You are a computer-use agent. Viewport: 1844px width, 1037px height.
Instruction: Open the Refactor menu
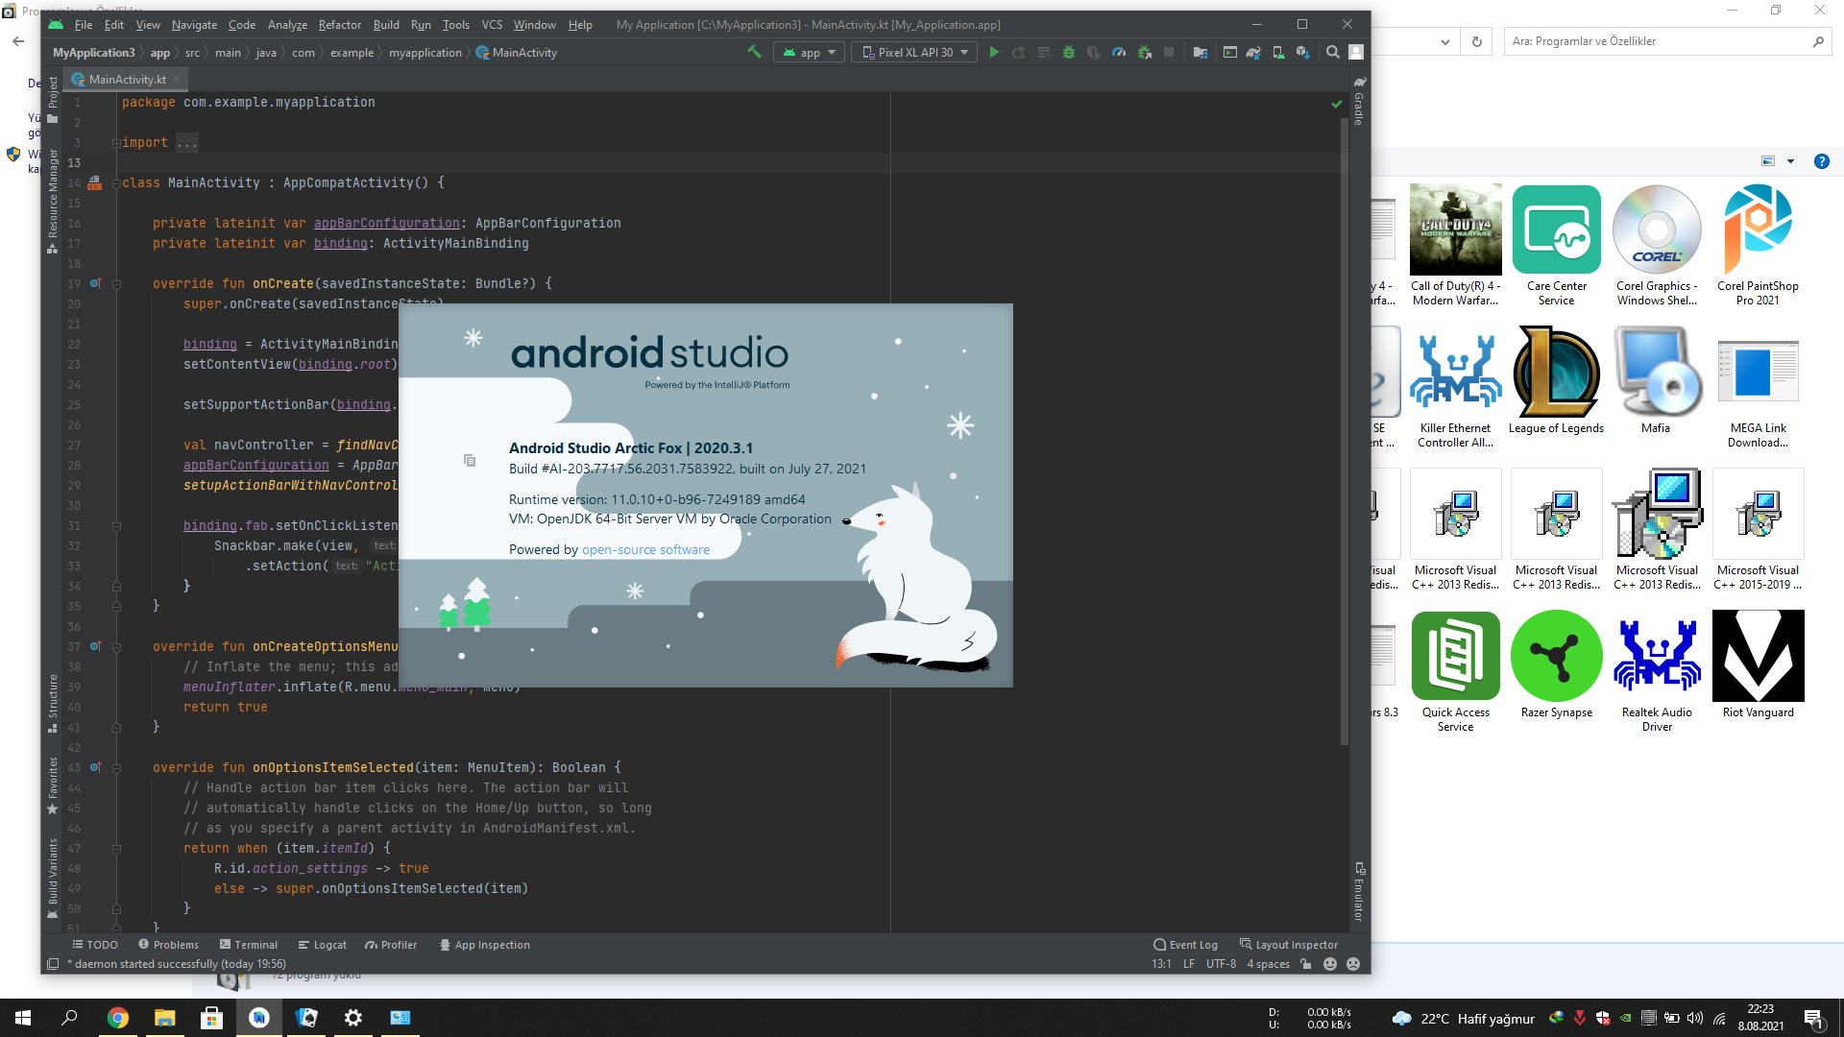click(x=339, y=25)
